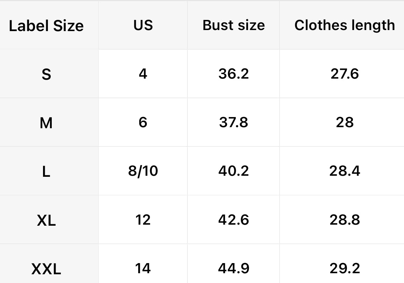Click the Bust size header cell
The width and height of the screenshot is (404, 283).
234,25
